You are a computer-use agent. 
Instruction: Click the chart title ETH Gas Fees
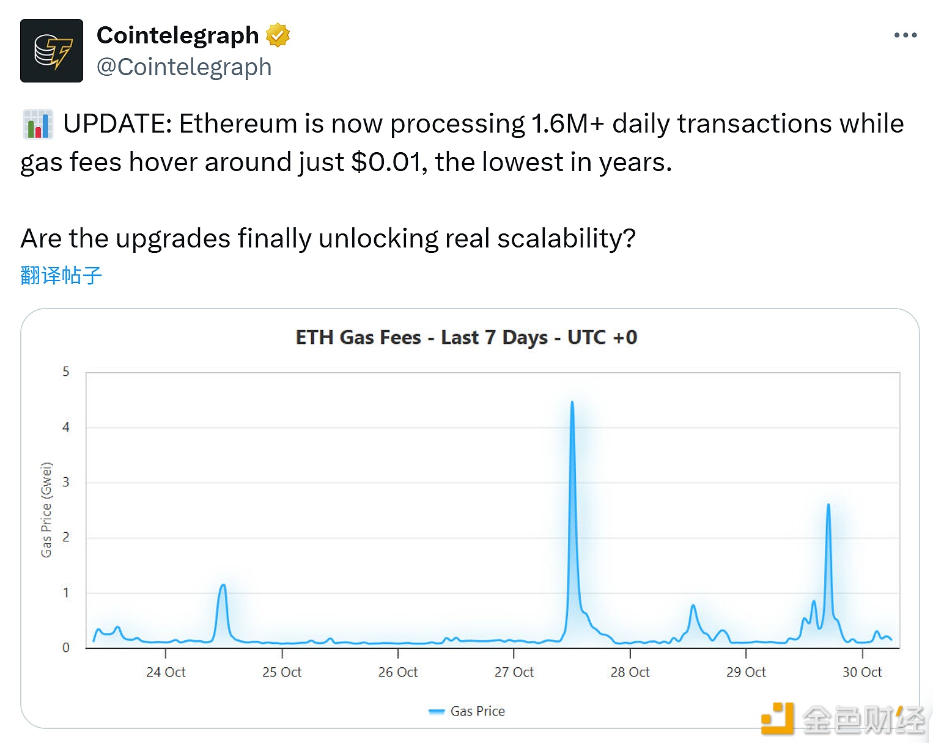466,337
